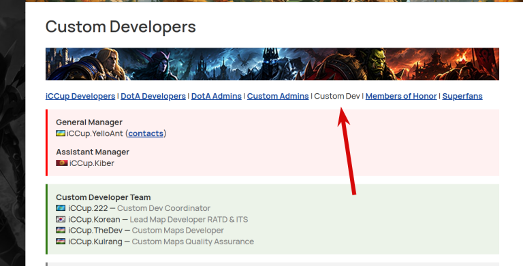Image resolution: width=523 pixels, height=266 pixels.
Task: Click the flag icon beside iCCup.Kiber
Action: pos(62,163)
